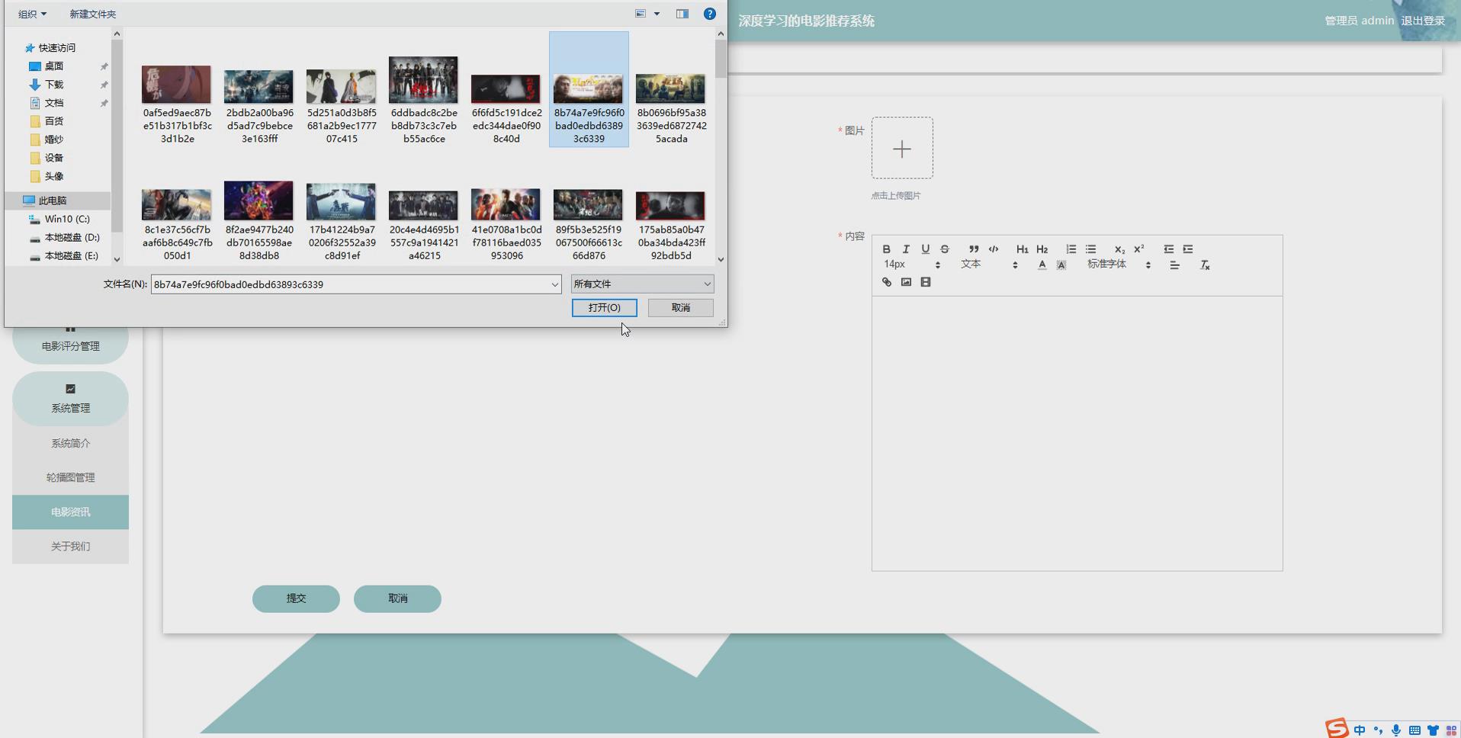Open the text alignment options
This screenshot has width=1461, height=738.
click(x=1174, y=265)
